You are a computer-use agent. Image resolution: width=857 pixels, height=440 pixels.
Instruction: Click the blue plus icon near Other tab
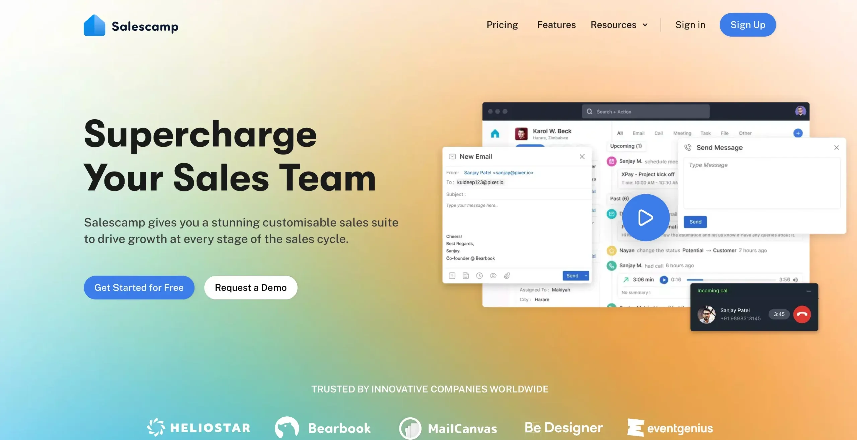[x=798, y=133]
